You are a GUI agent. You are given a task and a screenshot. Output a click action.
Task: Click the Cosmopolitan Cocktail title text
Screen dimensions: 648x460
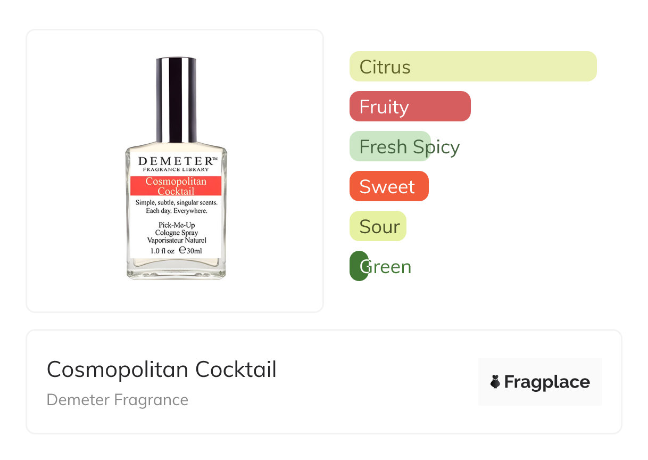(x=161, y=369)
